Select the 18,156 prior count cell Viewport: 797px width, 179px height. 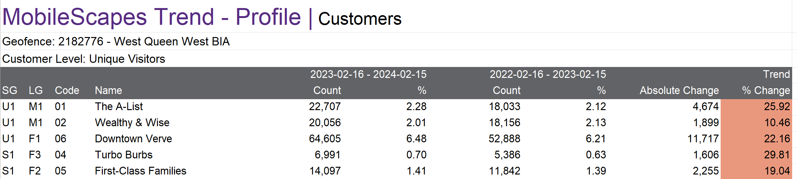click(x=505, y=123)
